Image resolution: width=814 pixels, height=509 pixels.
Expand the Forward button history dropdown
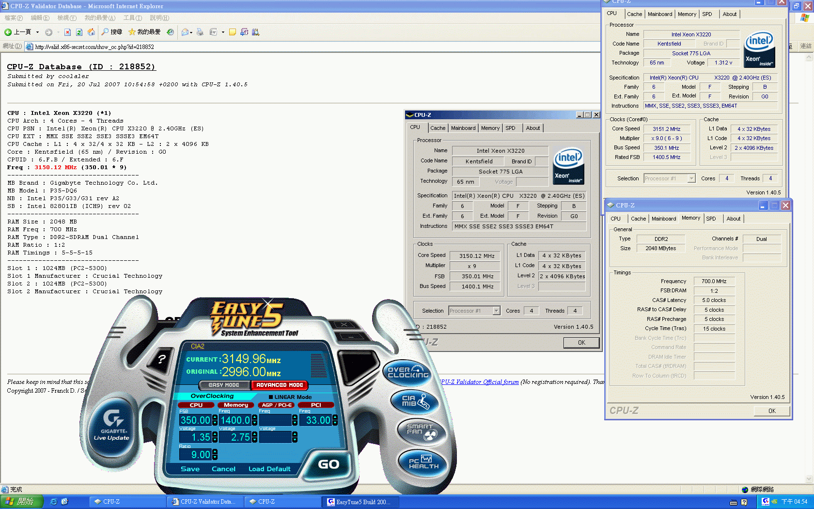[58, 32]
